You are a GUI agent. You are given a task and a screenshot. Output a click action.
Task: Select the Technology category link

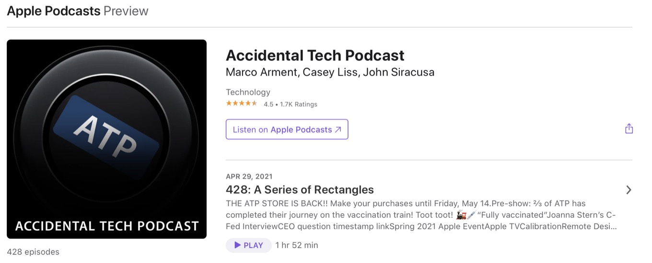[x=248, y=92]
